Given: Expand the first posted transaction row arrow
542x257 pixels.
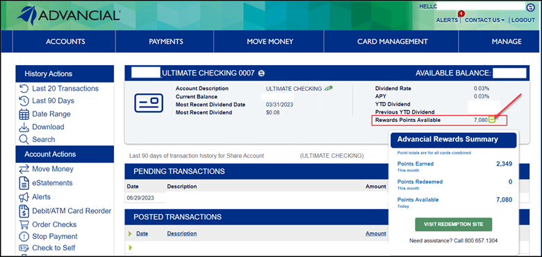Looking at the screenshot, I should click(131, 247).
